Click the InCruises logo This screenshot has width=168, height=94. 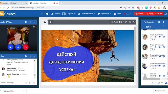[8, 14]
